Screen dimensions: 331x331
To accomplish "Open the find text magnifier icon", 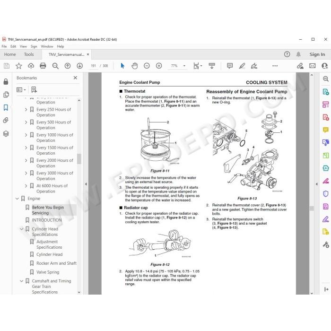I will [55, 66].
